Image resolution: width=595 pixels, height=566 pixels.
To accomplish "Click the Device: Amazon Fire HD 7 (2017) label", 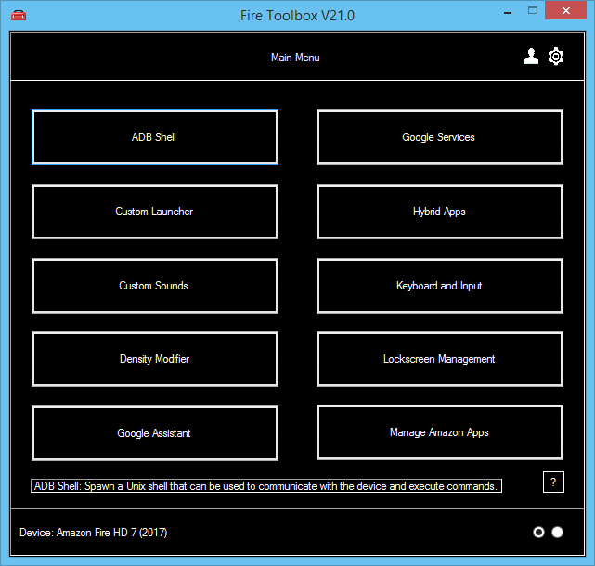I will point(94,533).
